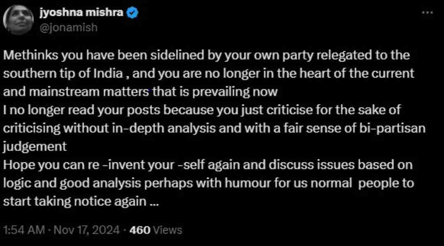Viewport: 444px width, 246px height.
Task: Click the word bi-partisan in the tweet
Action: 393,128
